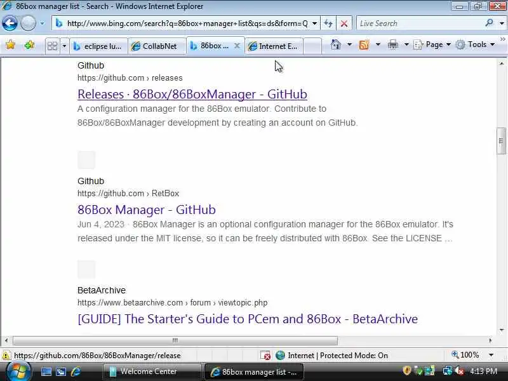
Task: Expand the tab list dropdown arrow
Action: (x=64, y=46)
